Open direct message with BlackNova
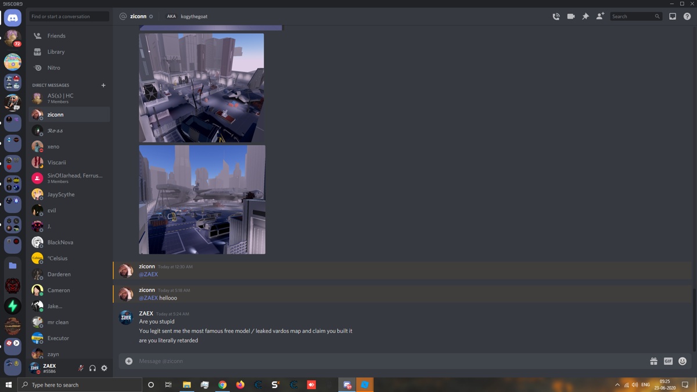 [x=69, y=242]
